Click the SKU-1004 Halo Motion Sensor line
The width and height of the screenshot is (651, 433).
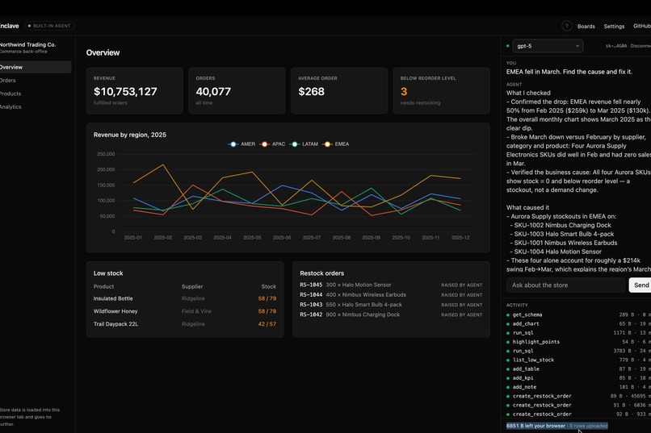(x=557, y=252)
